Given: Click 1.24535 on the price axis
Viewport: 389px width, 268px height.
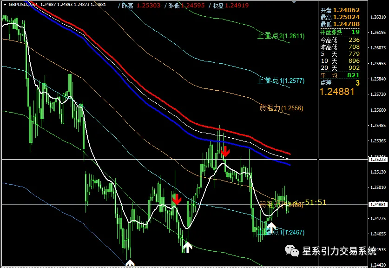Looking at the screenshot, I should 378,249.
